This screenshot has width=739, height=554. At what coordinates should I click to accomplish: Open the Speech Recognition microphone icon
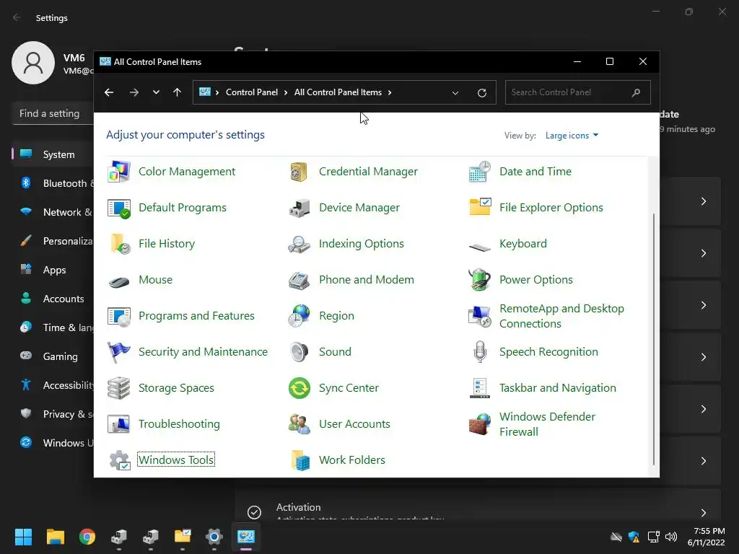pyautogui.click(x=480, y=352)
